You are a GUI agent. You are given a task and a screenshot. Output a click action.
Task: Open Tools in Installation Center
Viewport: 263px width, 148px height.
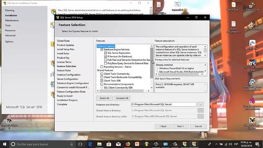point(8,25)
